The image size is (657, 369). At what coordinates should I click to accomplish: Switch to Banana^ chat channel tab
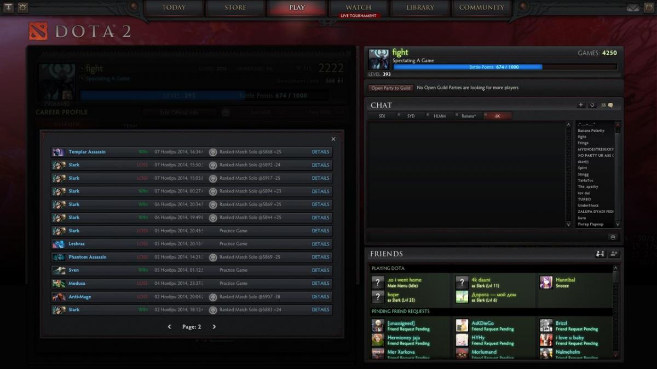tap(469, 116)
